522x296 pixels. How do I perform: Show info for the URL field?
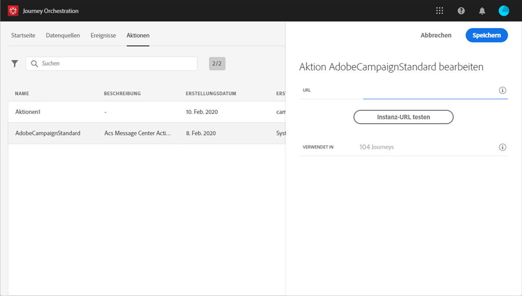click(x=502, y=90)
